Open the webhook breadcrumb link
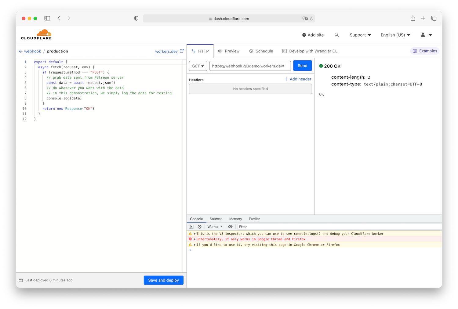Screen dimensions: 458x309 pyautogui.click(x=33, y=51)
